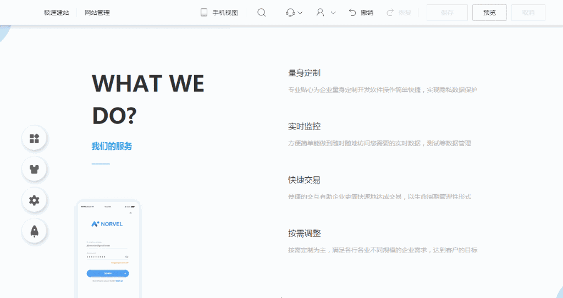This screenshot has width=563, height=298.
Task: Select the WHAT WE DO? heading
Action: click(148, 99)
